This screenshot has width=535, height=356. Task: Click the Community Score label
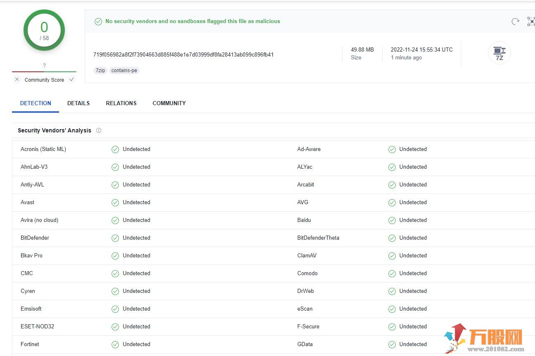coord(44,80)
